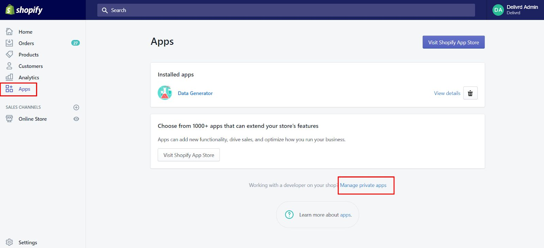Focus the Search field
The width and height of the screenshot is (544, 248).
tap(286, 10)
